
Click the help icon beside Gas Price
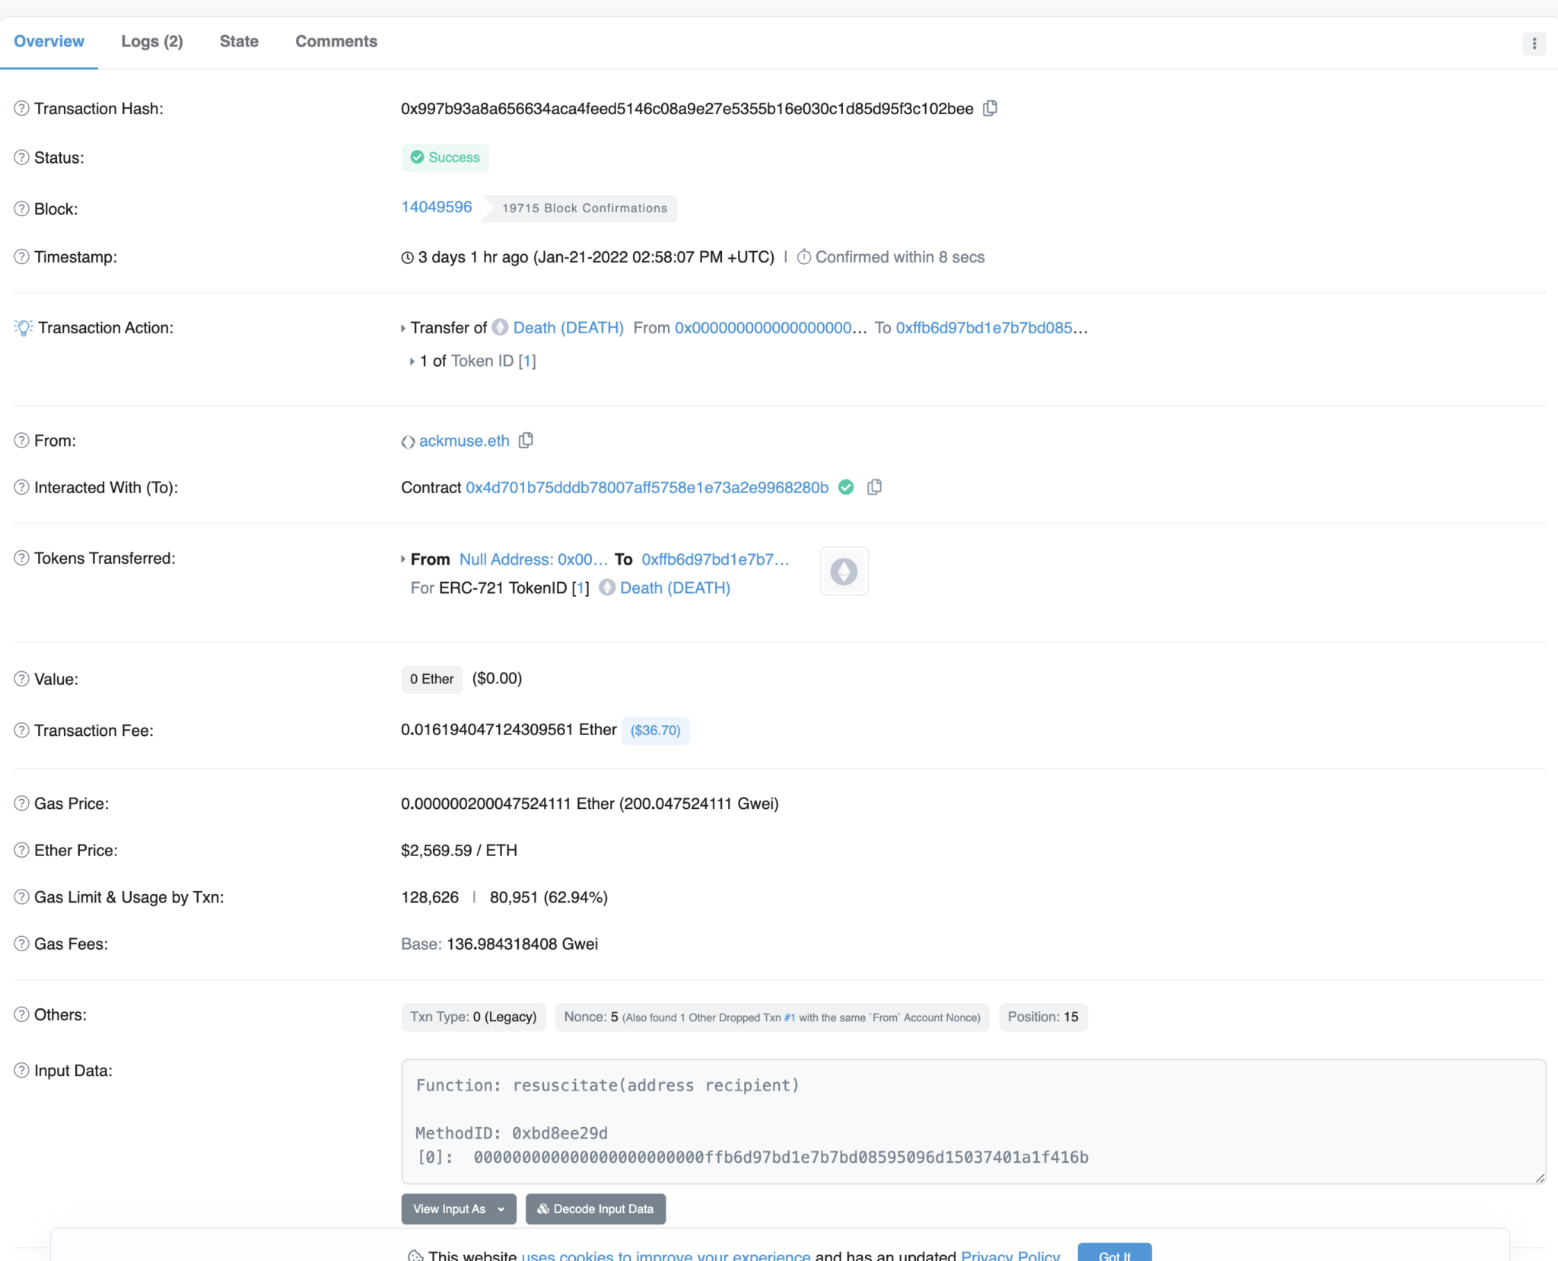point(21,803)
